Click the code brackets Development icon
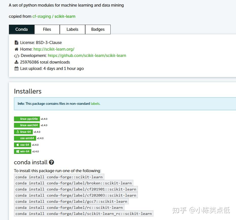236x220 pixels. click(17, 56)
